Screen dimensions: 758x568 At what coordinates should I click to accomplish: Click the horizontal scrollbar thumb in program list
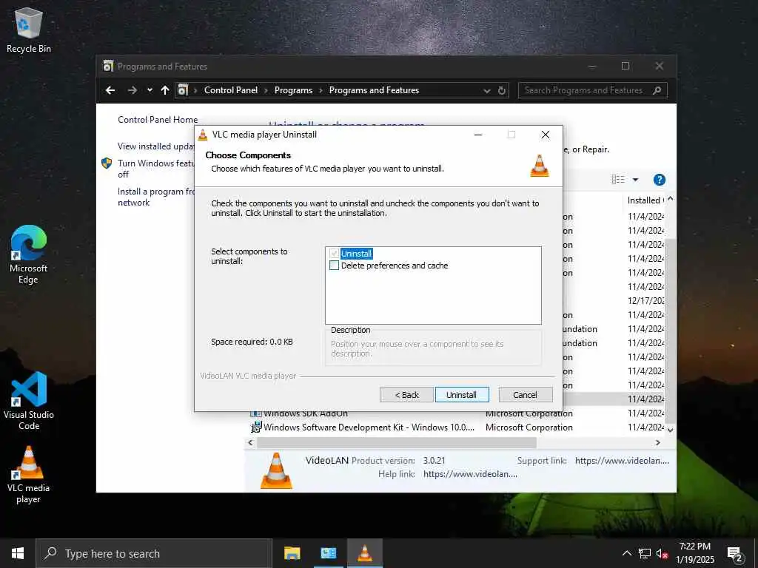[397, 442]
